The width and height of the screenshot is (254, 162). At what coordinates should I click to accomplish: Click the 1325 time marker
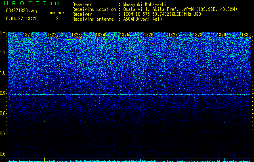(124, 35)
